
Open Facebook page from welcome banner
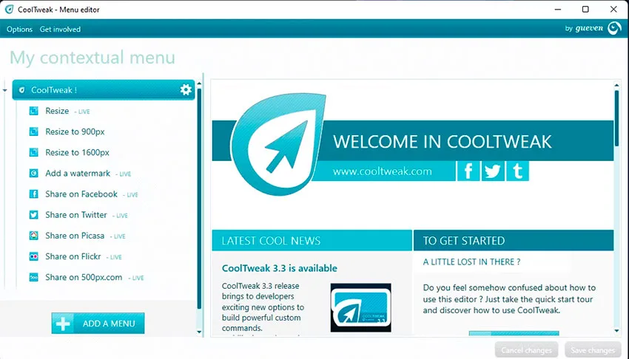(468, 171)
